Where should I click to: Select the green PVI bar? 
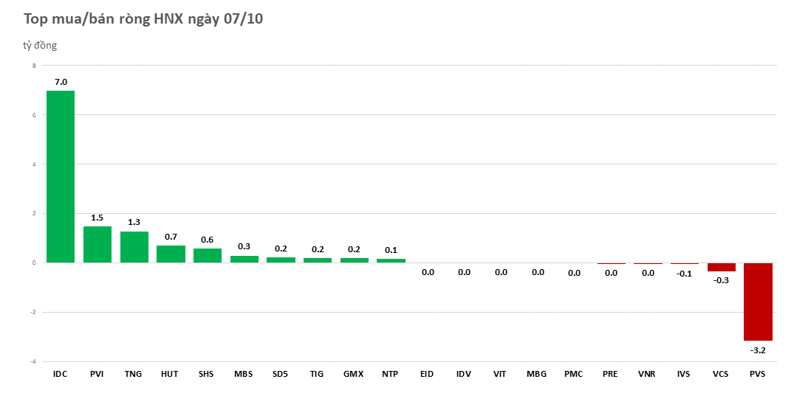tap(97, 244)
